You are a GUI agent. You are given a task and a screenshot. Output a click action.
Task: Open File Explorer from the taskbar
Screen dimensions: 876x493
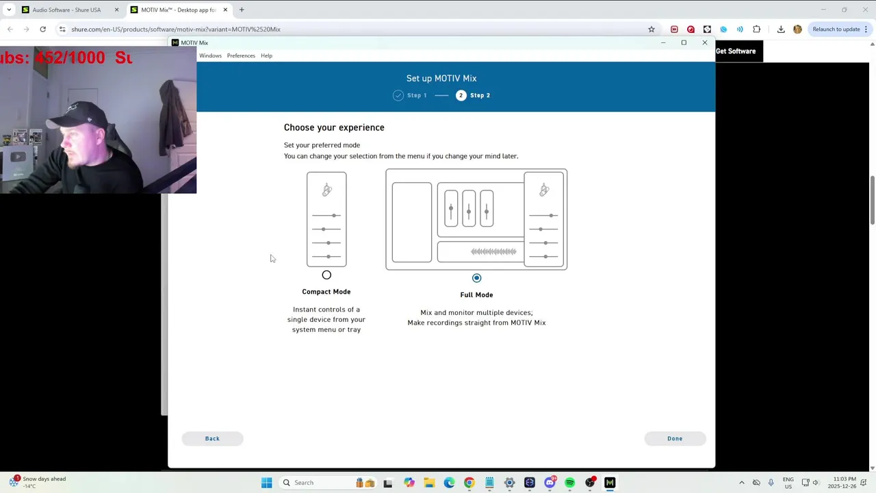(429, 483)
